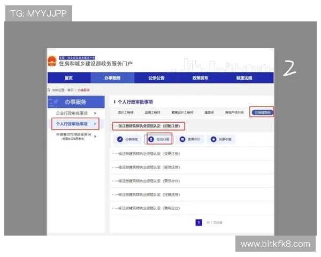Select the 注册建筑师 category tab
This screenshot has height=257, width=321.
[263, 112]
